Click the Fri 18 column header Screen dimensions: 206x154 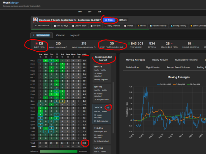pos(57,56)
